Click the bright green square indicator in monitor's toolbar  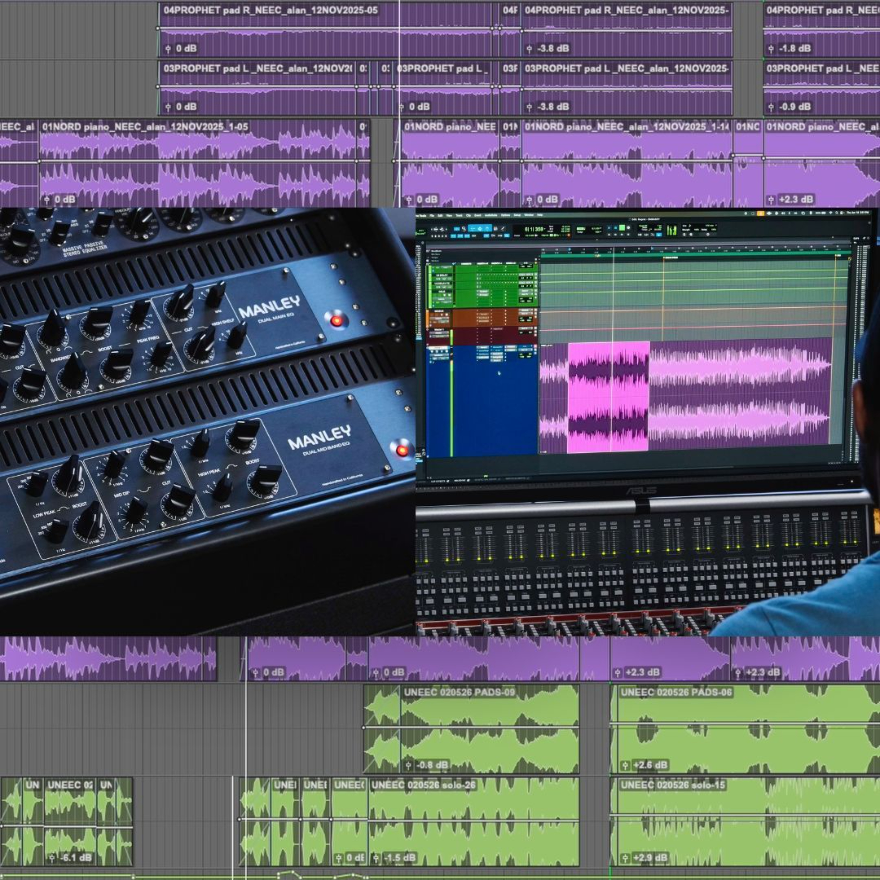click(x=622, y=227)
